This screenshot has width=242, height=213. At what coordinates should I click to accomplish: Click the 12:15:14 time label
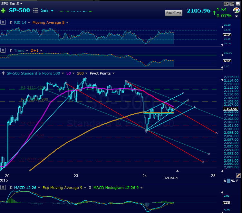coord(171,178)
